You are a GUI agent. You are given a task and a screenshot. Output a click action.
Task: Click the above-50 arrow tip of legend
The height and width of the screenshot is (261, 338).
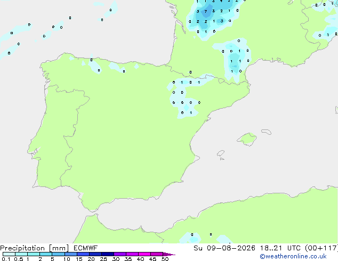[169, 254]
